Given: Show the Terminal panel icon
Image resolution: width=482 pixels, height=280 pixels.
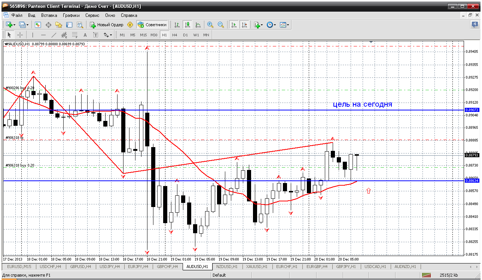Looking at the screenshot, I should pos(69,25).
